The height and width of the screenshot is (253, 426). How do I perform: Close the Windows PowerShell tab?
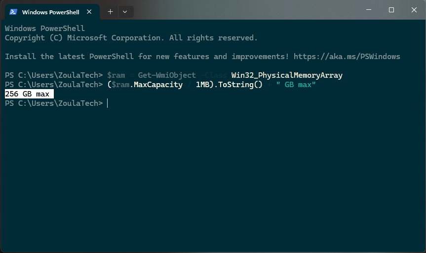[x=89, y=12]
